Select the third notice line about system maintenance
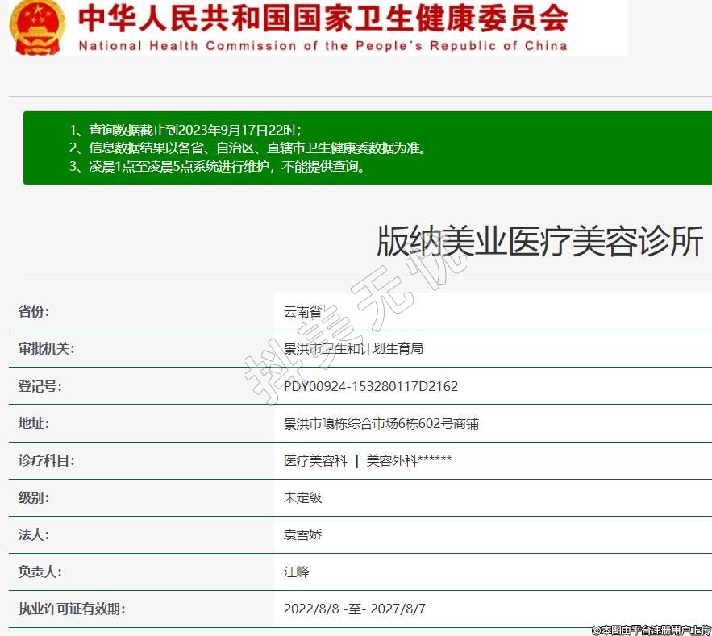The width and height of the screenshot is (712, 636). (218, 167)
